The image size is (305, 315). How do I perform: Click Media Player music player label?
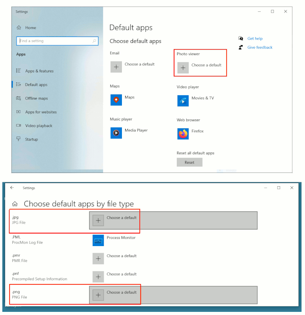136,130
